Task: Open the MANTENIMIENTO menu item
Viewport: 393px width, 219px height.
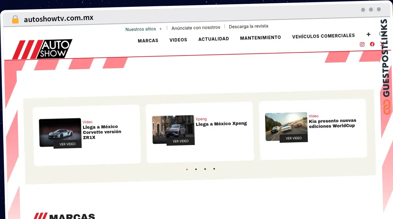Action: pyautogui.click(x=260, y=38)
